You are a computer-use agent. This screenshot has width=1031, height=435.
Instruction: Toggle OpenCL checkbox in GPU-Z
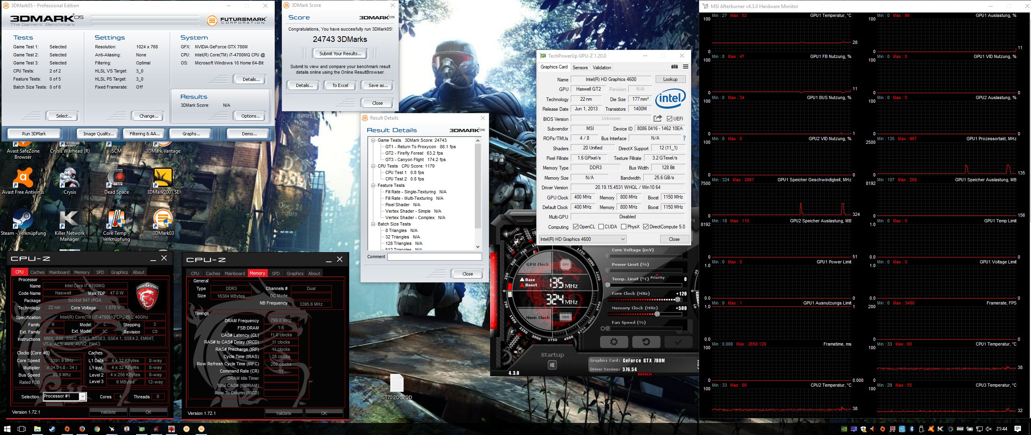point(576,227)
